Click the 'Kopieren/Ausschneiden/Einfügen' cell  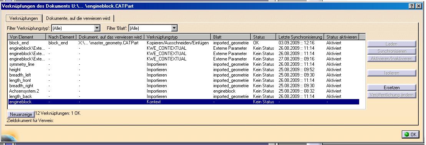[x=178, y=43]
